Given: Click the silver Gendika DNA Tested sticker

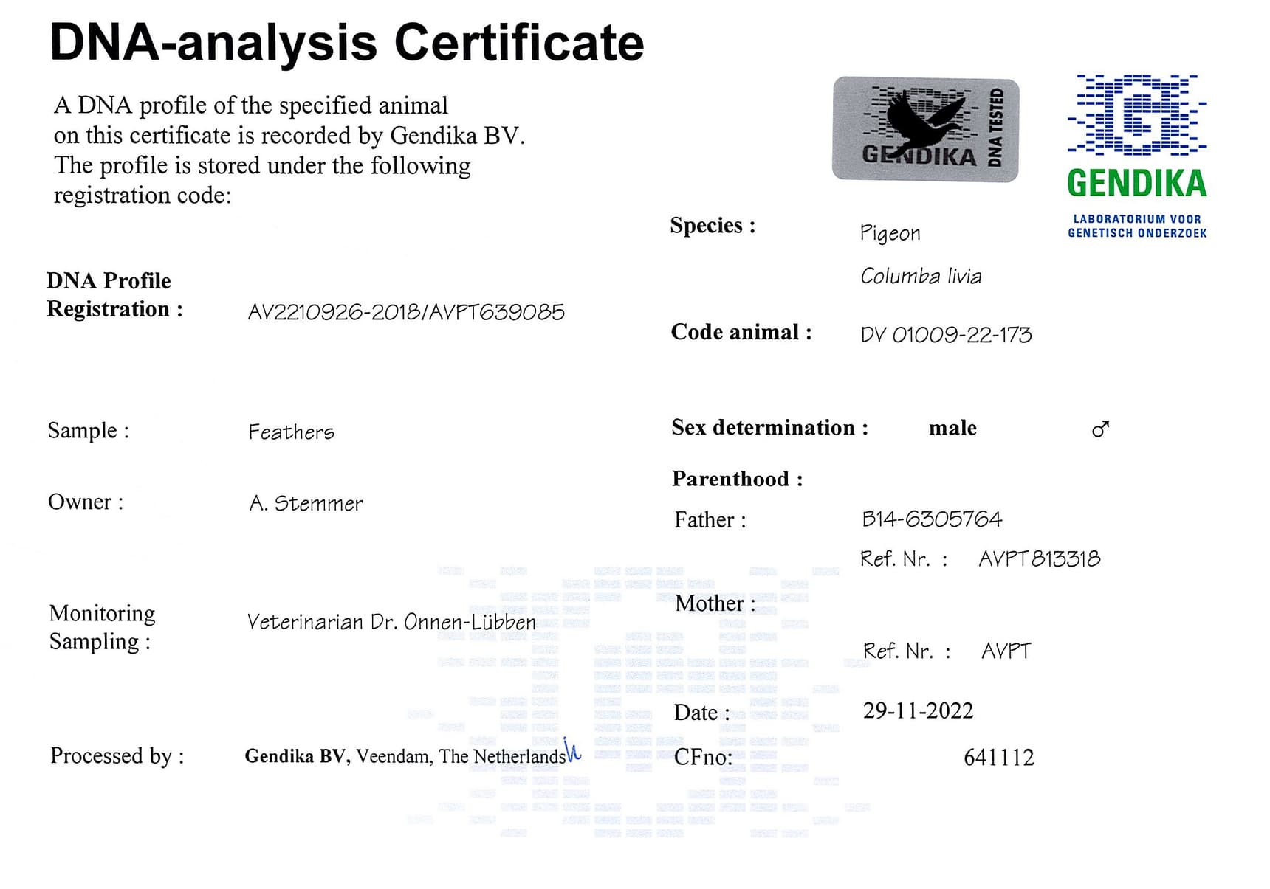Looking at the screenshot, I should (925, 129).
